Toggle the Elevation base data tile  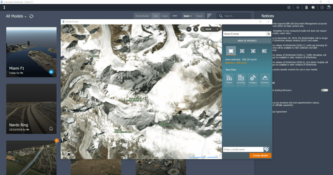(265, 80)
